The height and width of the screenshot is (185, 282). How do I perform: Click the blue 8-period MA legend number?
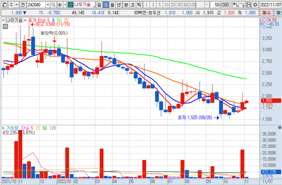coord(53,20)
